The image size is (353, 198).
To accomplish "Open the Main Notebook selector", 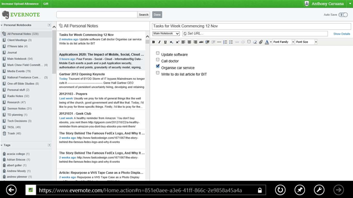I will coord(166,34).
